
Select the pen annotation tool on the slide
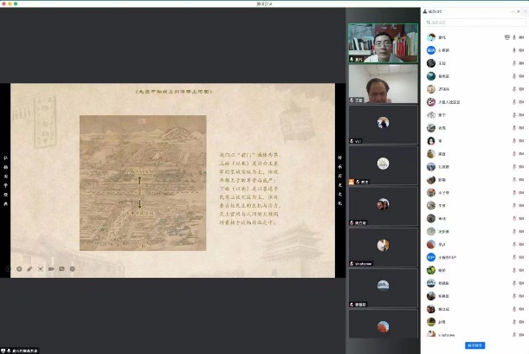click(x=29, y=268)
